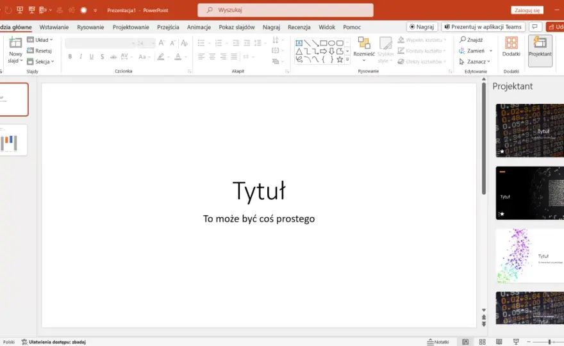
Task: Click the decrease font size icon
Action: 172,43
